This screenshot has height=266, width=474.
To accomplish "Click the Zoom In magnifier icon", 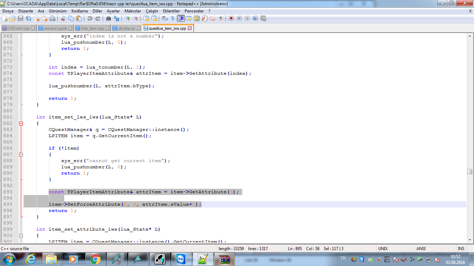I will [x=127, y=18].
